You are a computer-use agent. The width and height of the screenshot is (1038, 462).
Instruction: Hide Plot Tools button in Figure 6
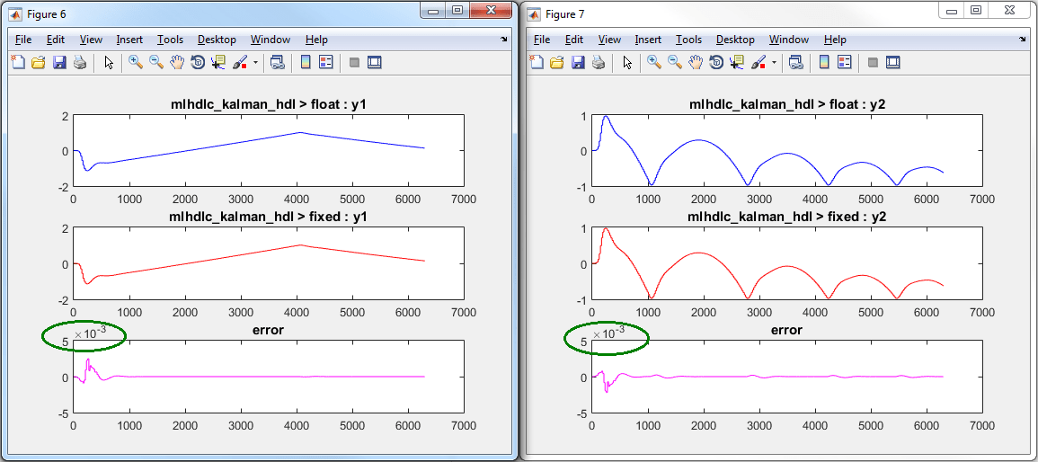click(x=354, y=62)
